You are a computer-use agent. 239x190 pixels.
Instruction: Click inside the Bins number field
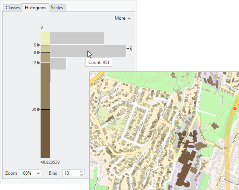pyautogui.click(x=70, y=173)
